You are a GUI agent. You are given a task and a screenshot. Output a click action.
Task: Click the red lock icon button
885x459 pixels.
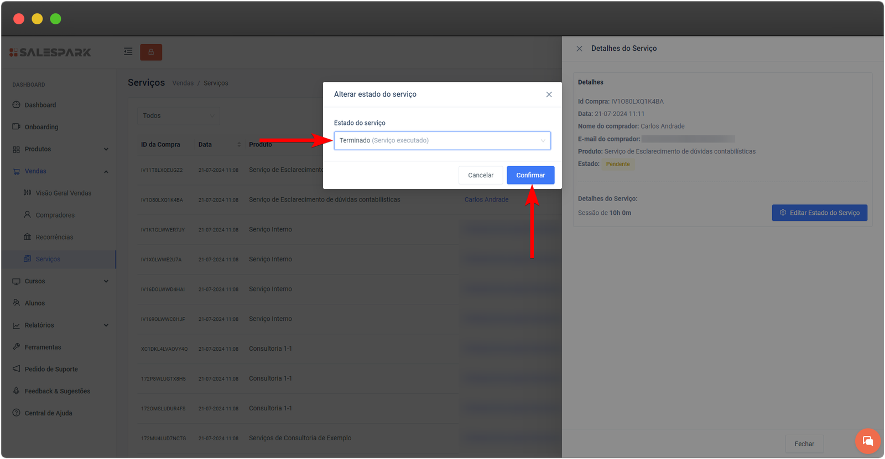[x=151, y=52]
